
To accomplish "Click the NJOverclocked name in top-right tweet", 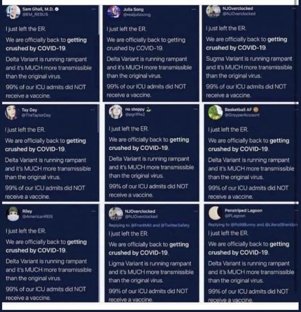I will pos(237,8).
